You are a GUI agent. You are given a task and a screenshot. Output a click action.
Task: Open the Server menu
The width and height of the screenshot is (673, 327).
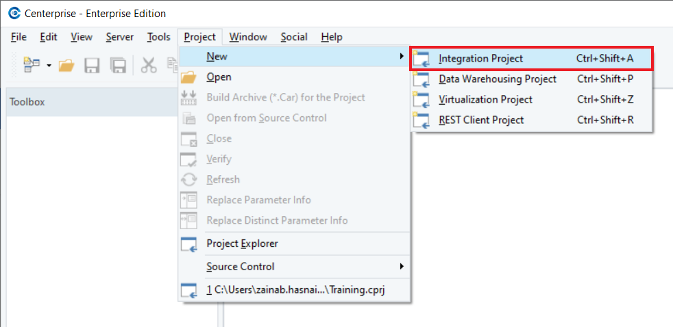click(x=120, y=37)
